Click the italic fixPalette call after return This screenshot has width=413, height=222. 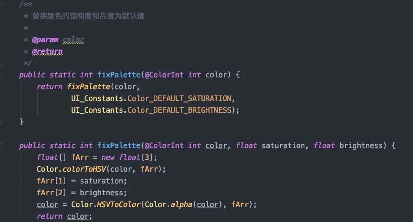(88, 86)
